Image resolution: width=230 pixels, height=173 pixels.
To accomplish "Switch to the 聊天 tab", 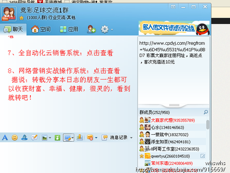I will pos(14,29).
